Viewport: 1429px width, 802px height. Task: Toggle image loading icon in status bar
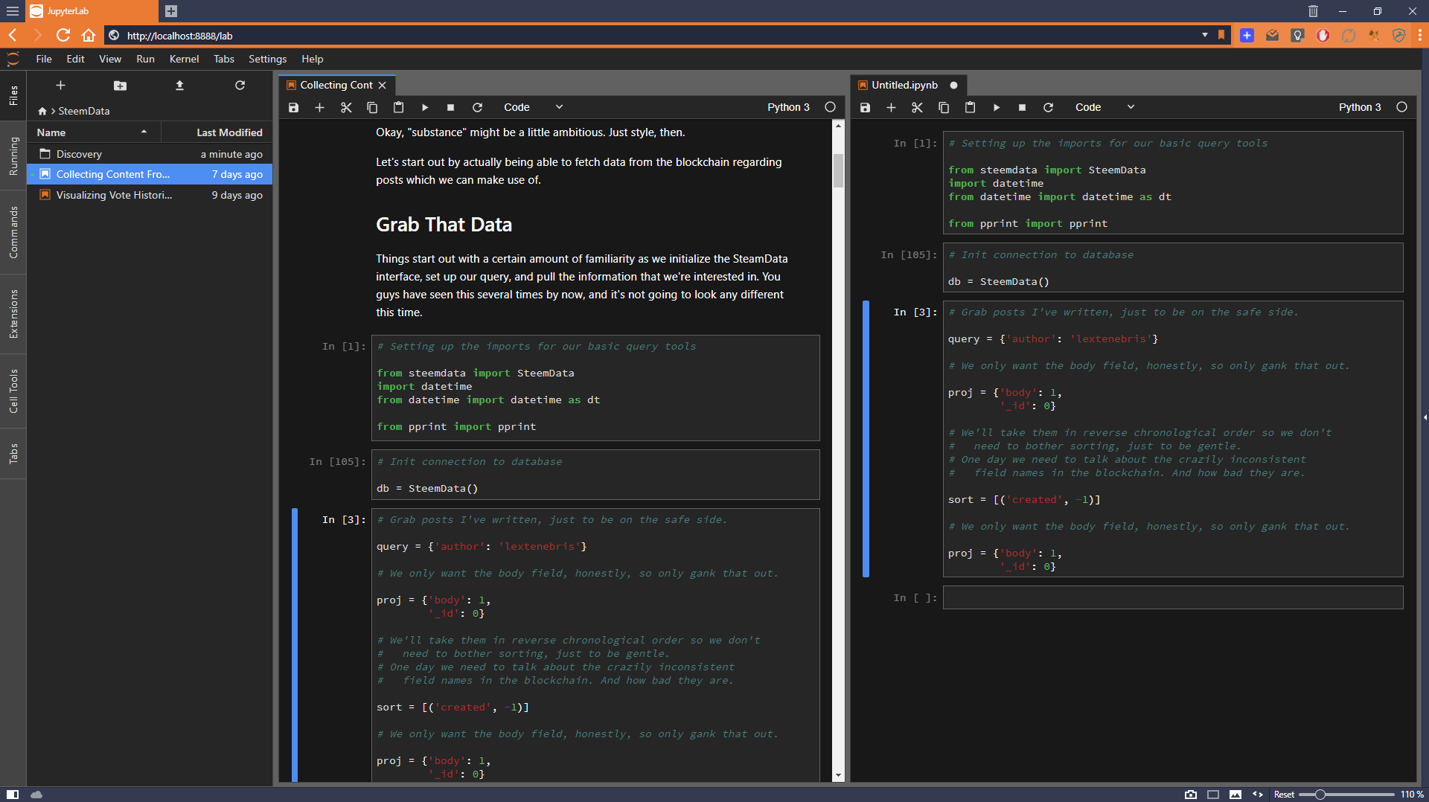point(1235,795)
